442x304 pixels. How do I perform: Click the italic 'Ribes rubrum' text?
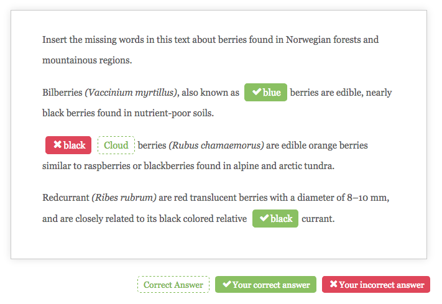124,198
